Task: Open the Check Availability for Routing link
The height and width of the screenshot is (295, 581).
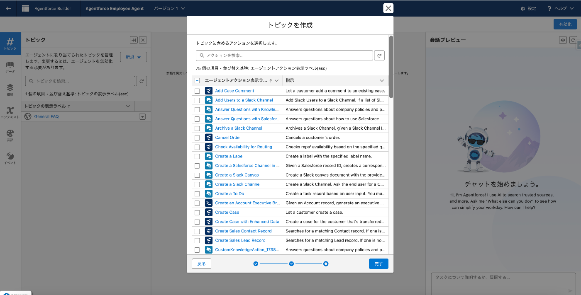Action: pyautogui.click(x=244, y=147)
